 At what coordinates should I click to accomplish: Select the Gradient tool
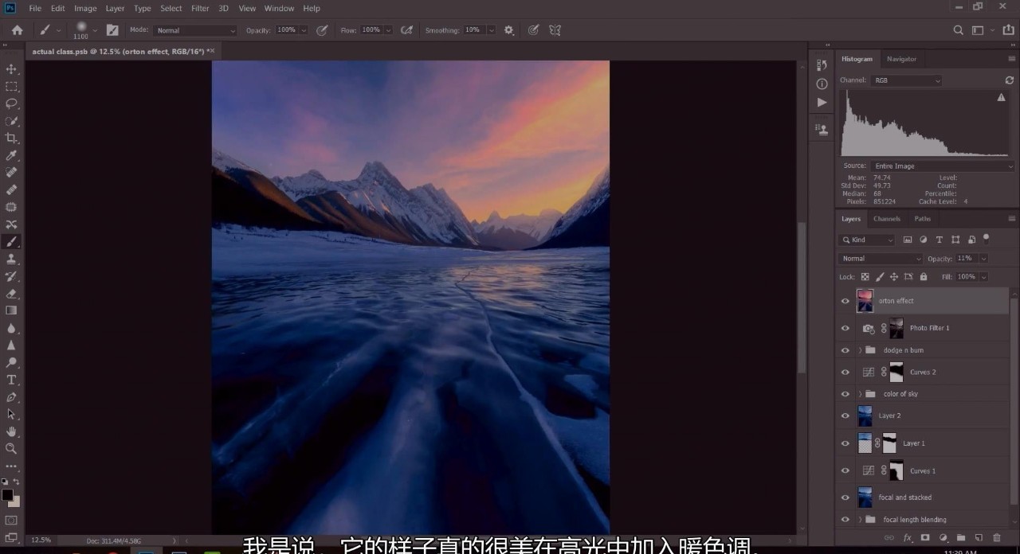pos(11,310)
